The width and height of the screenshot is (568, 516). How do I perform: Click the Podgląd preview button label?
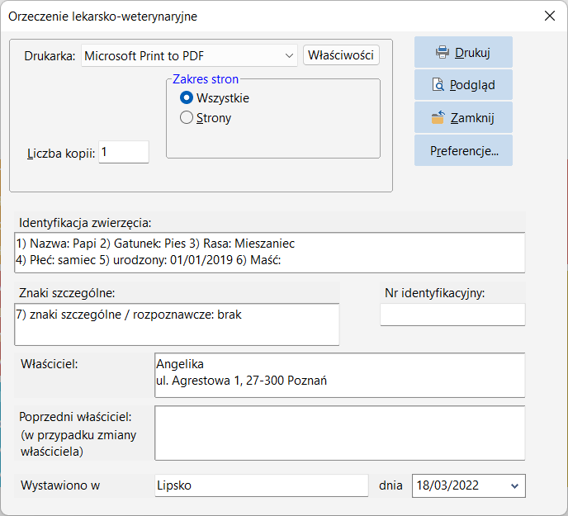point(472,85)
